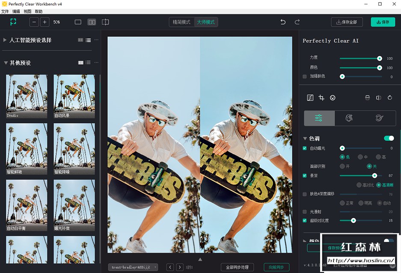
Task: Expand the bottom filmstrip triangle
Action: coord(200,259)
